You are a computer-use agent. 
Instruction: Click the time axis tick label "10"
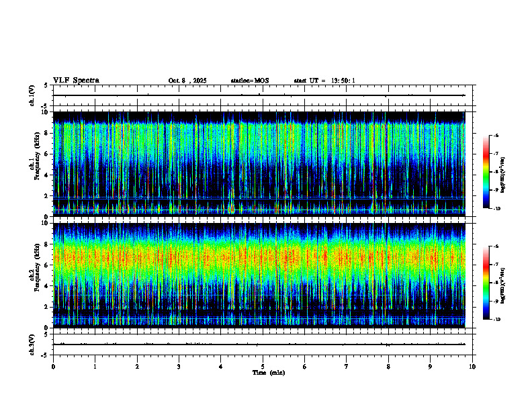(x=472, y=367)
